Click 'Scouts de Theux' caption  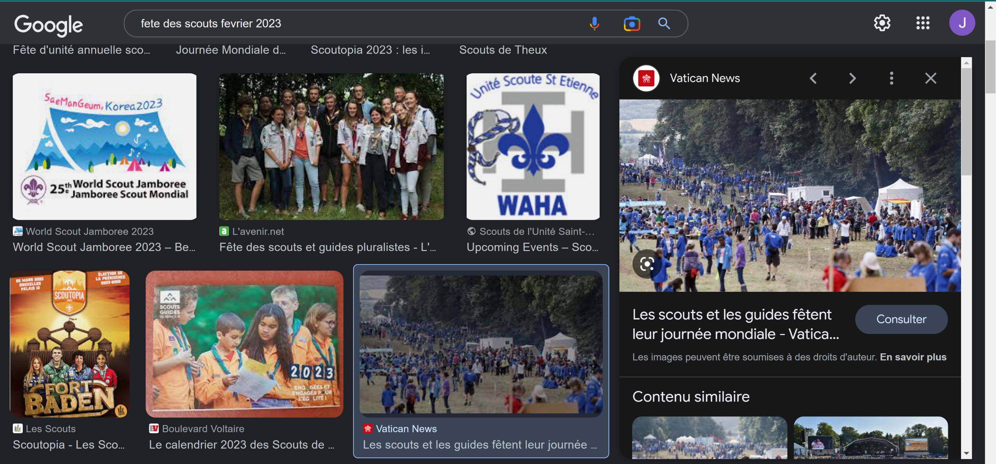pyautogui.click(x=502, y=50)
